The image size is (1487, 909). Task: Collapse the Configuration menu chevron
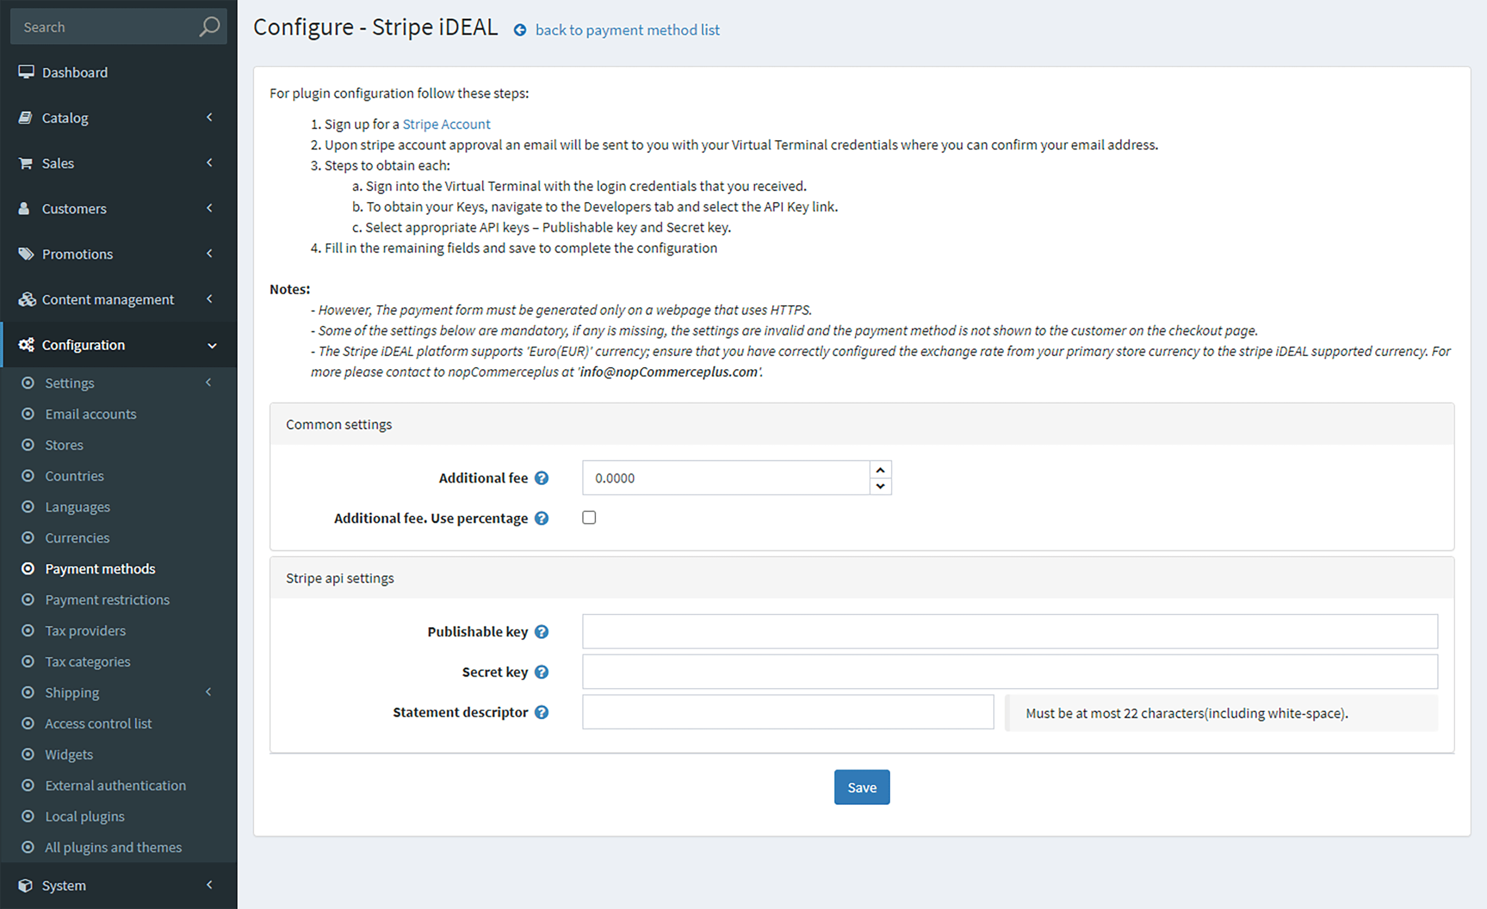pyautogui.click(x=212, y=346)
